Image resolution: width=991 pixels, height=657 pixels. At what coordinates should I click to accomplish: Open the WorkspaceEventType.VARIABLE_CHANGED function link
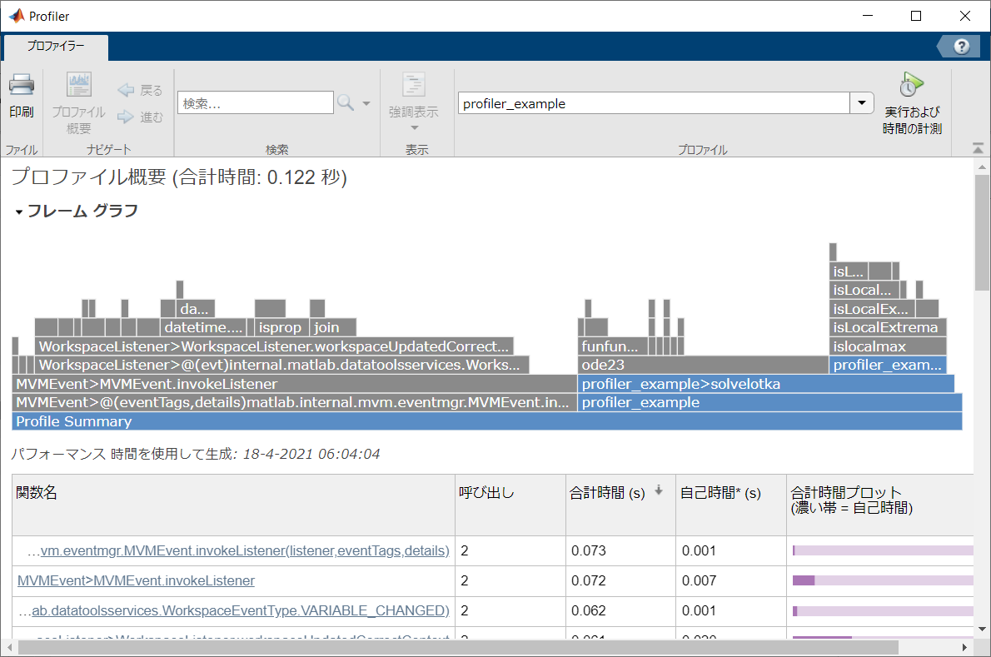tap(240, 610)
